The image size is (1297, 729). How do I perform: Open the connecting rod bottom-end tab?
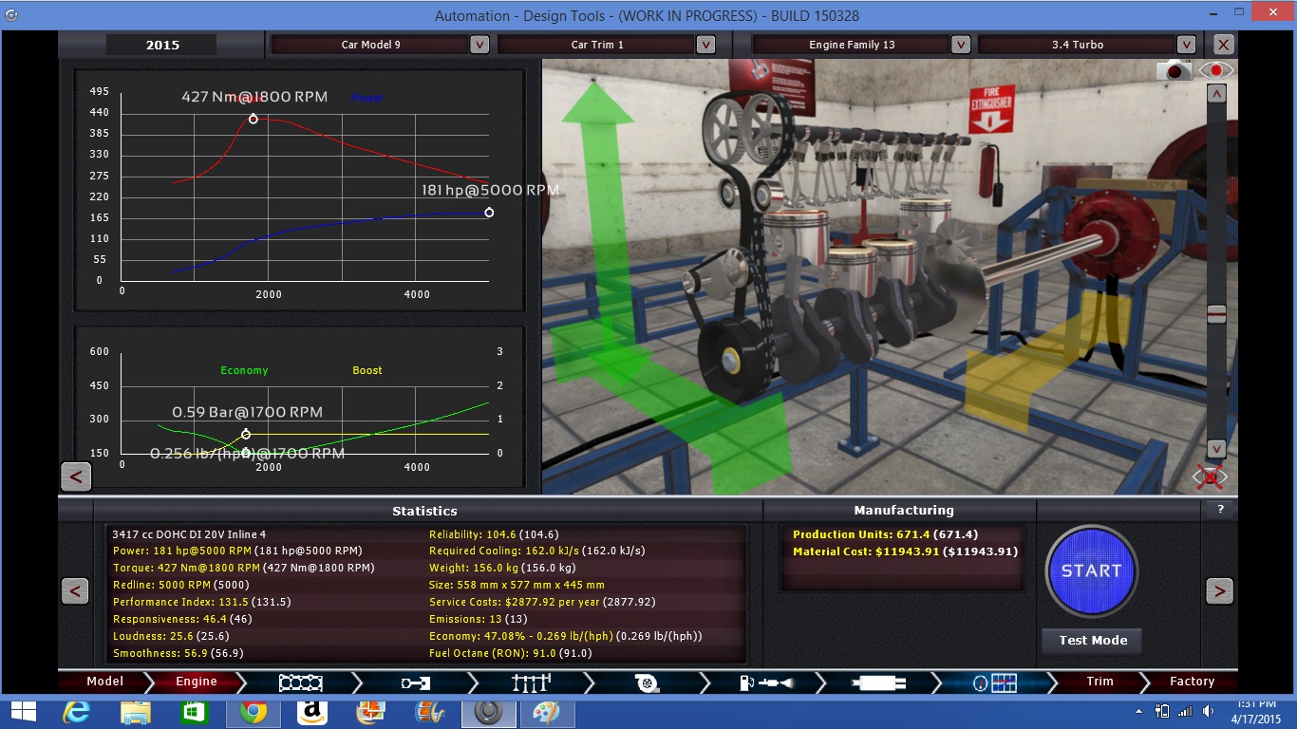[x=417, y=682]
